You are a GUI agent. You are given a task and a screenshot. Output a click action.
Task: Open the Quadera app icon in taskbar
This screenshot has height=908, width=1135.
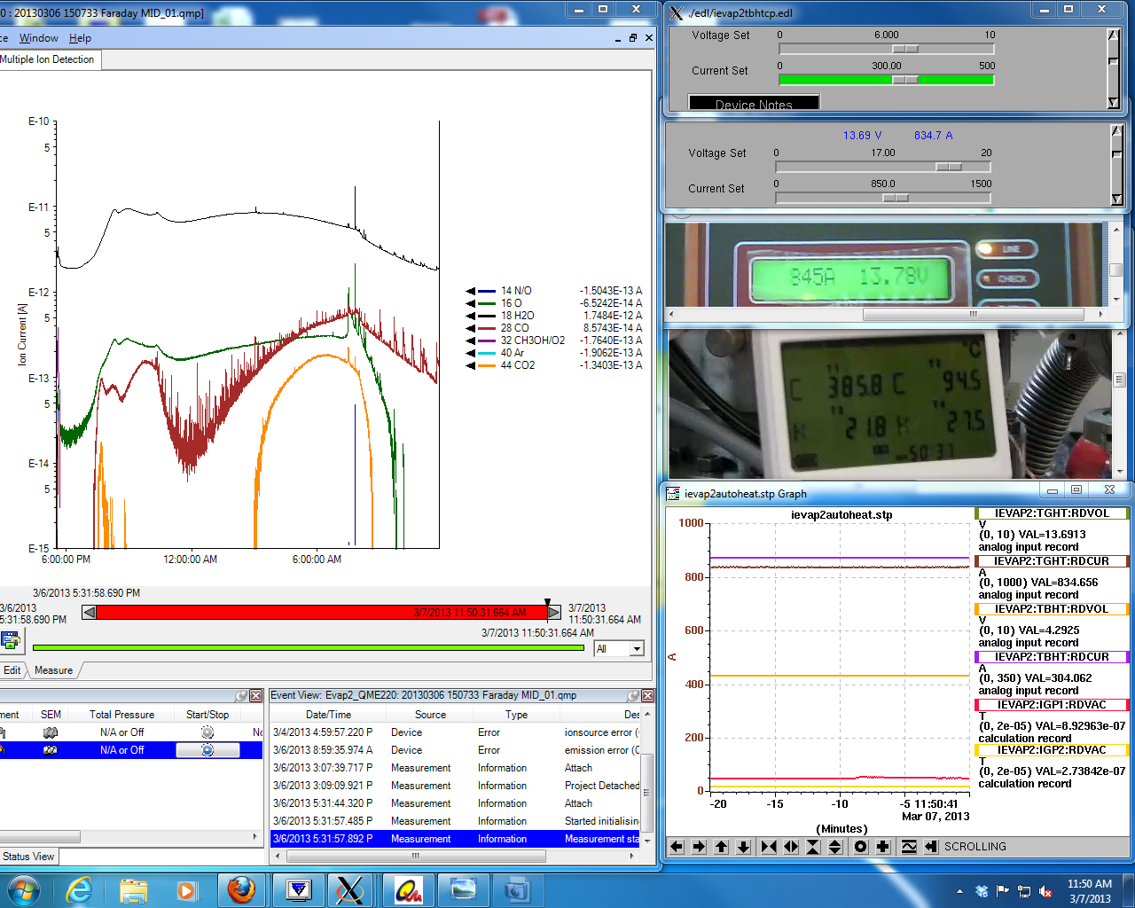point(408,889)
